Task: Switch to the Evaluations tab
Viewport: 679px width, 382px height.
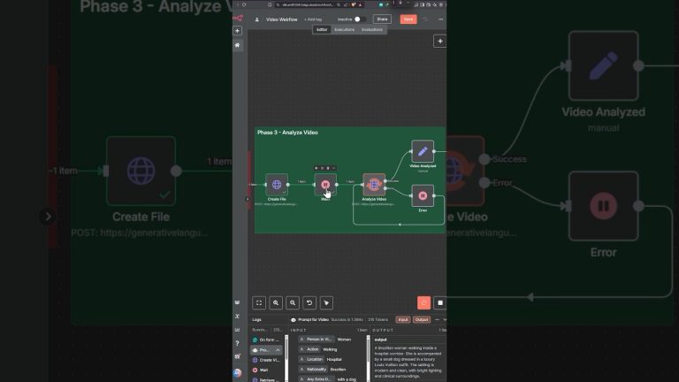Action: pyautogui.click(x=372, y=29)
